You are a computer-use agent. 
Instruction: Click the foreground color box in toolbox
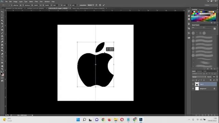tap(1, 73)
